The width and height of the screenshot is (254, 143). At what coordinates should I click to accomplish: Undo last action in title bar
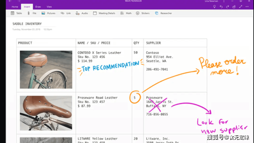click(x=221, y=7)
